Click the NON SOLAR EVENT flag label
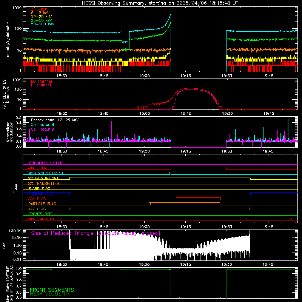Viewport: 302px width, 302px height. (x=46, y=173)
